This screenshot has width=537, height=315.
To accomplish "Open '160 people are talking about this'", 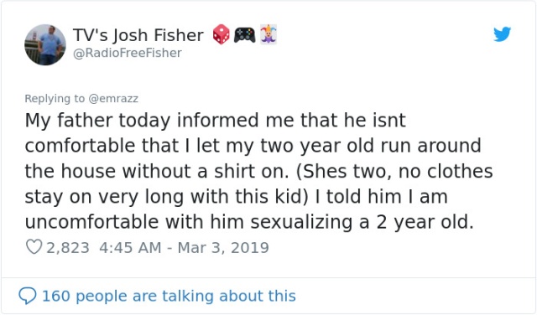I will pos(169,296).
